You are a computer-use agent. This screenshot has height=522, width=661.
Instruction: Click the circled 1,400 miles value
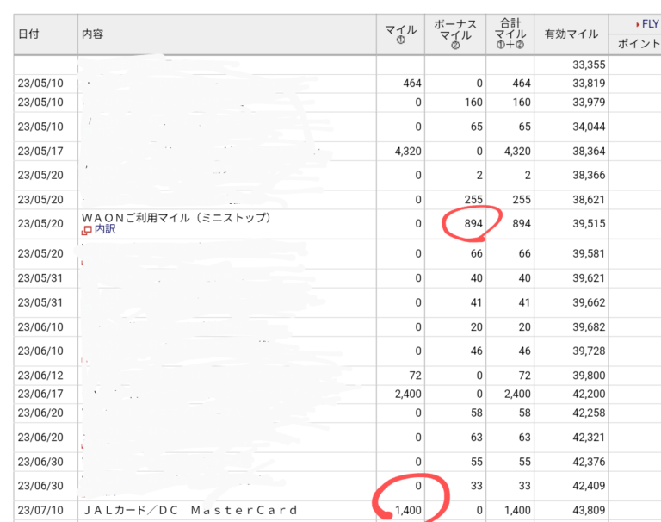(x=407, y=511)
